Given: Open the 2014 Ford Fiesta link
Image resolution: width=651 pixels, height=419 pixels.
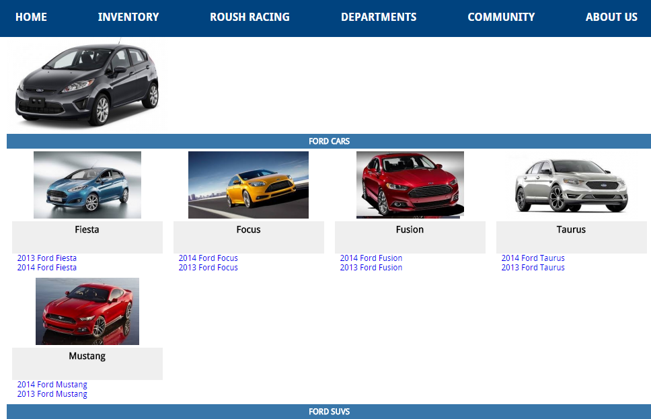Looking at the screenshot, I should coord(47,268).
